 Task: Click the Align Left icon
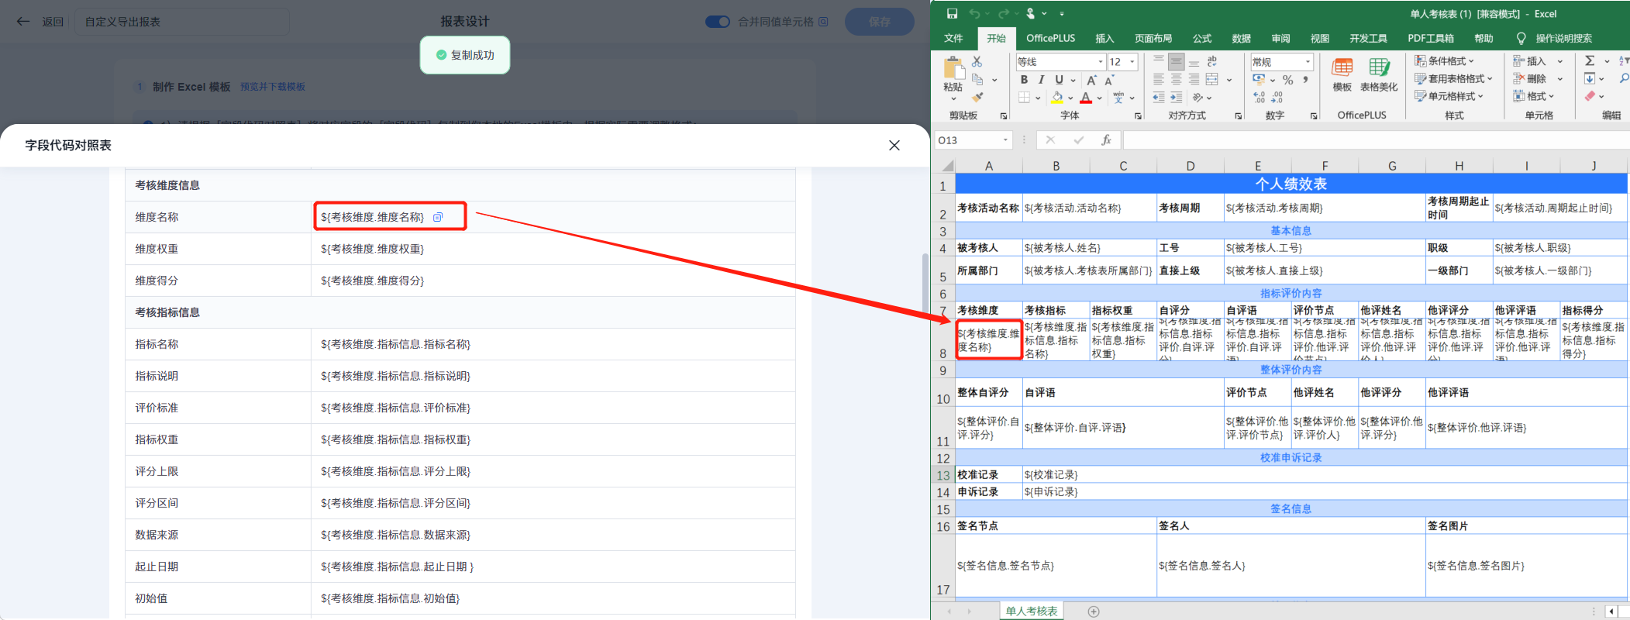pyautogui.click(x=1159, y=79)
